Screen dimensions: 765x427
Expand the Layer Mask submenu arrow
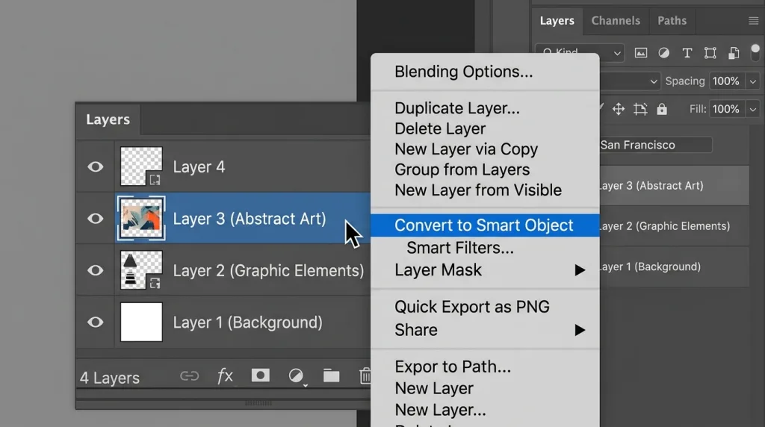coord(580,270)
